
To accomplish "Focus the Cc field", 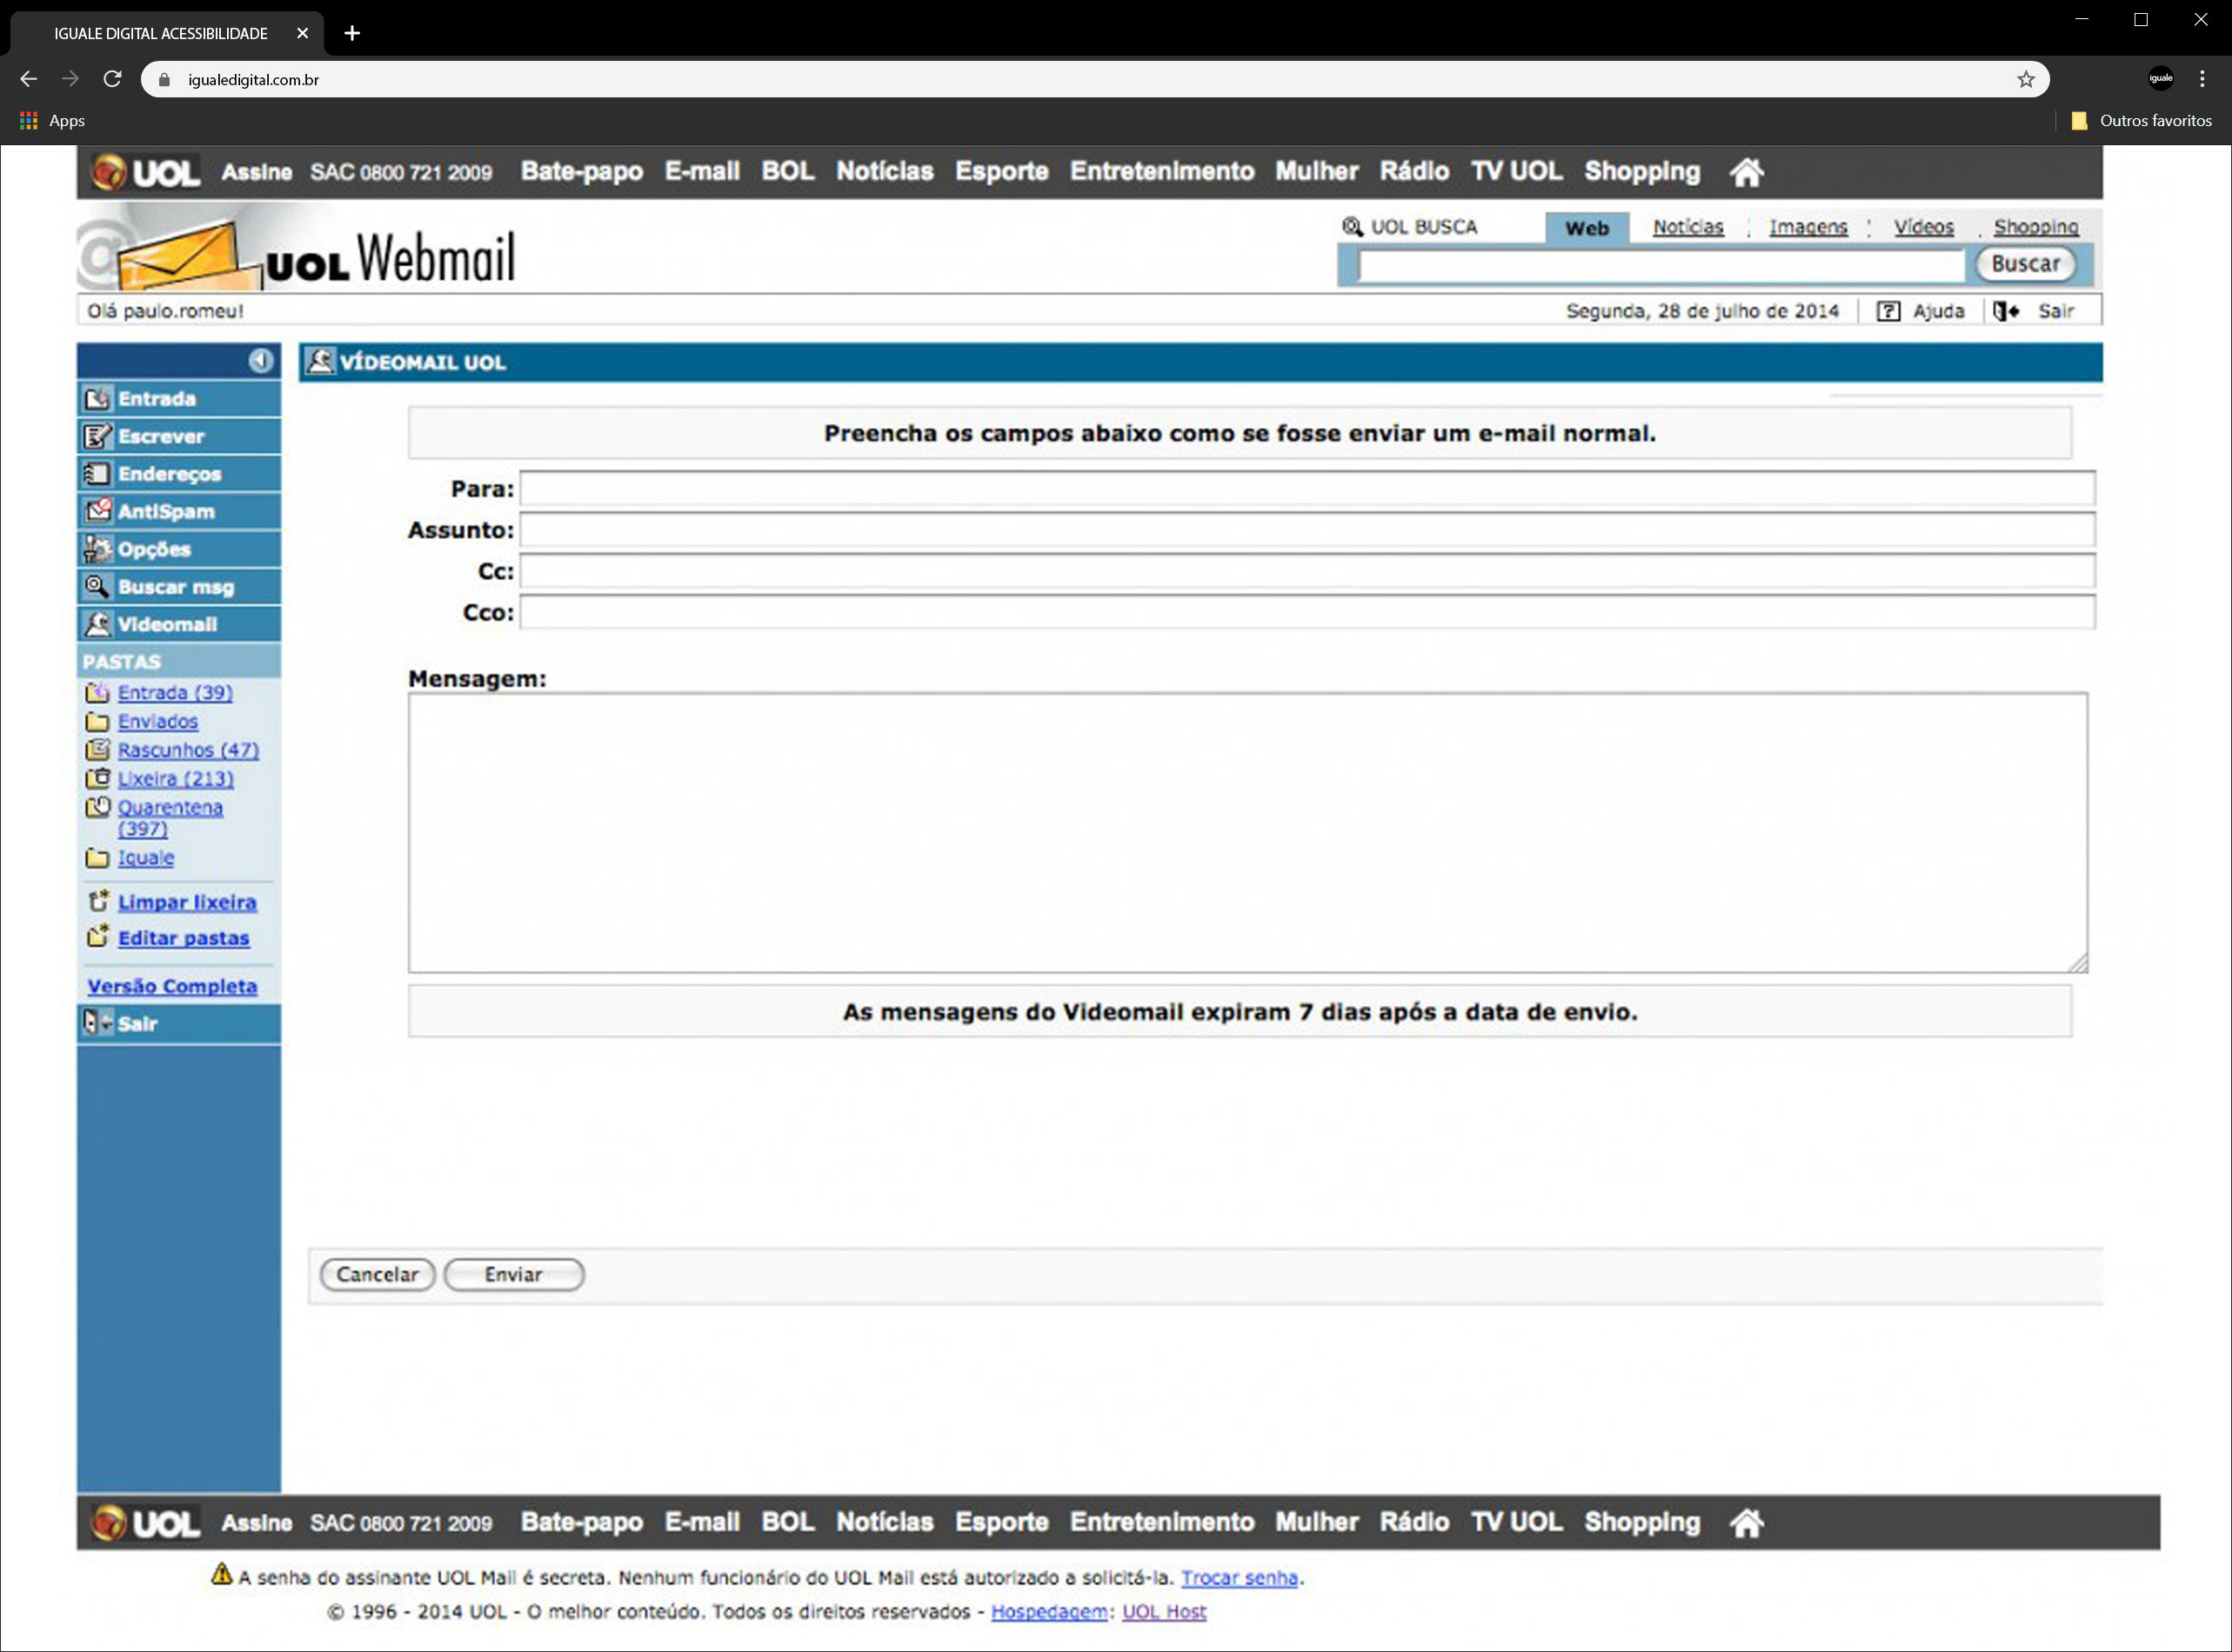I will click(1306, 571).
